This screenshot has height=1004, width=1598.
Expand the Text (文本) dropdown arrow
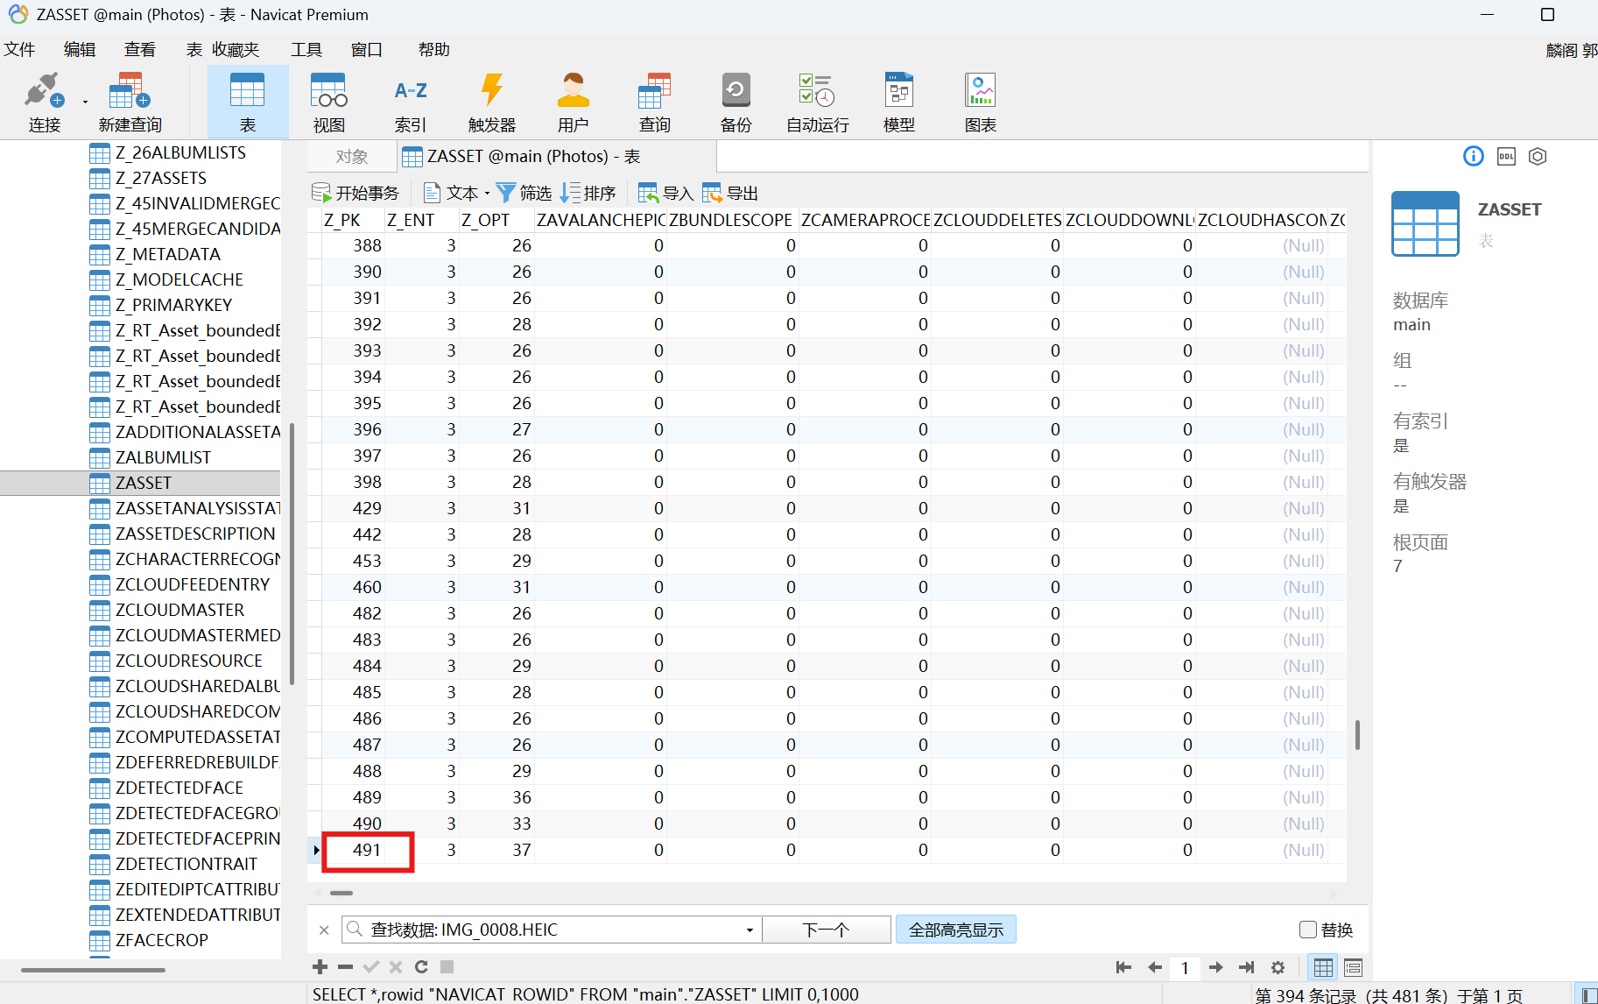point(487,194)
